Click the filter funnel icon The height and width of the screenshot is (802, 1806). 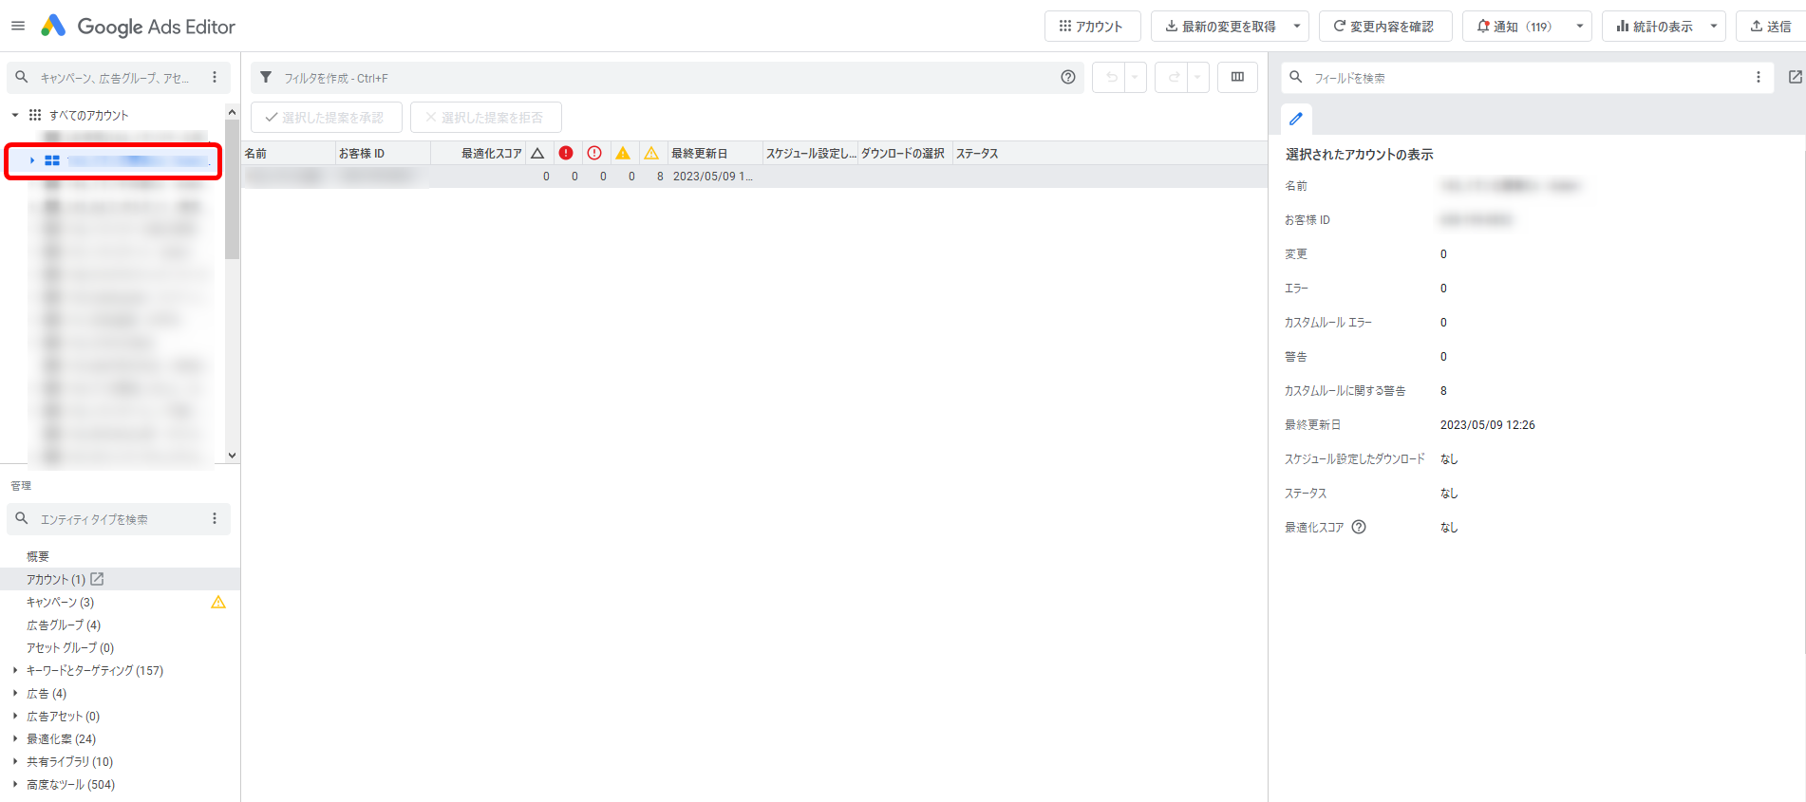(x=266, y=78)
